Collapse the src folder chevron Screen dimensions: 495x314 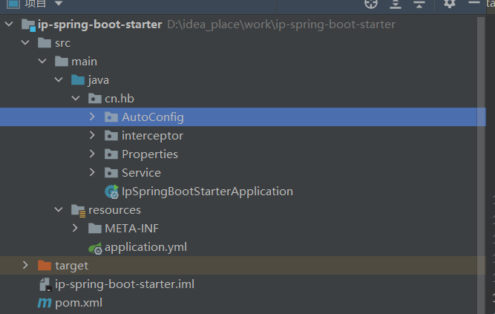25,42
